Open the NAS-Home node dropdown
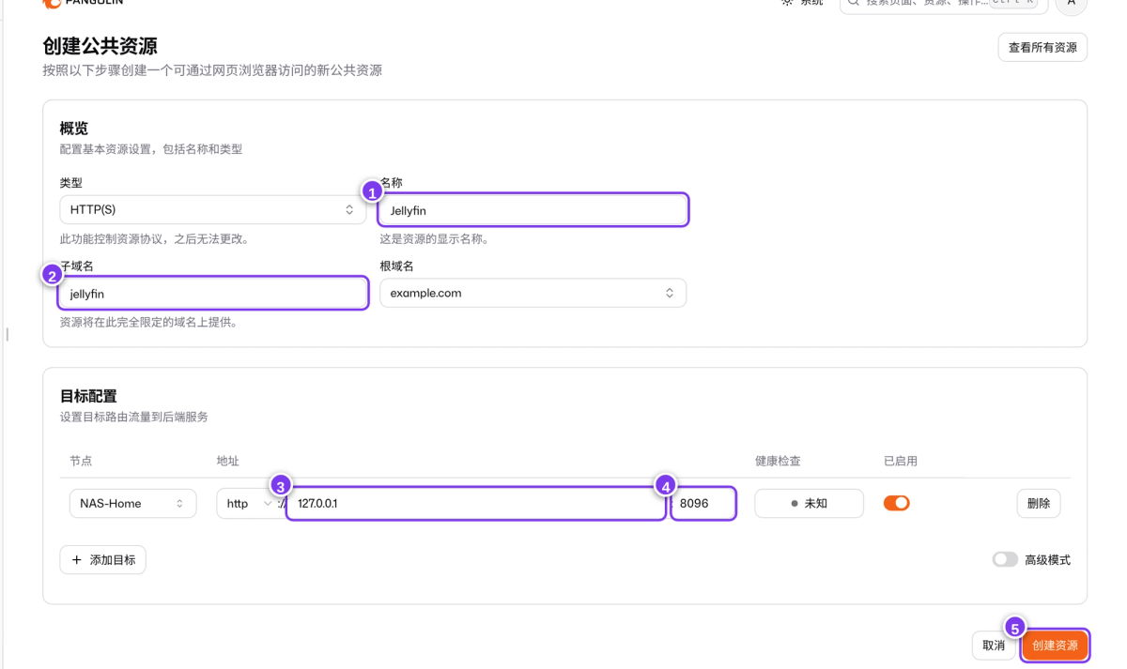1127x669 pixels. coord(132,503)
